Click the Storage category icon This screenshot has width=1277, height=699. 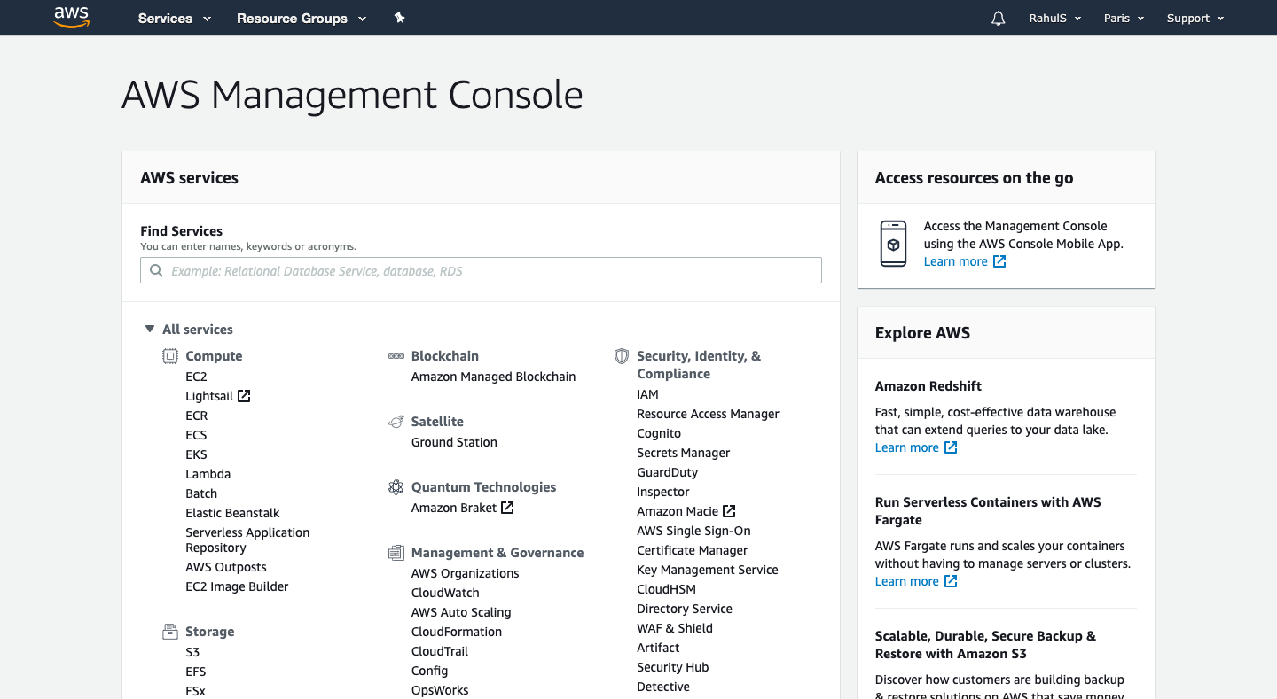[x=169, y=632]
